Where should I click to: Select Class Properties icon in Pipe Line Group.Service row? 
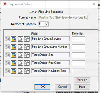[x=7, y=39]
